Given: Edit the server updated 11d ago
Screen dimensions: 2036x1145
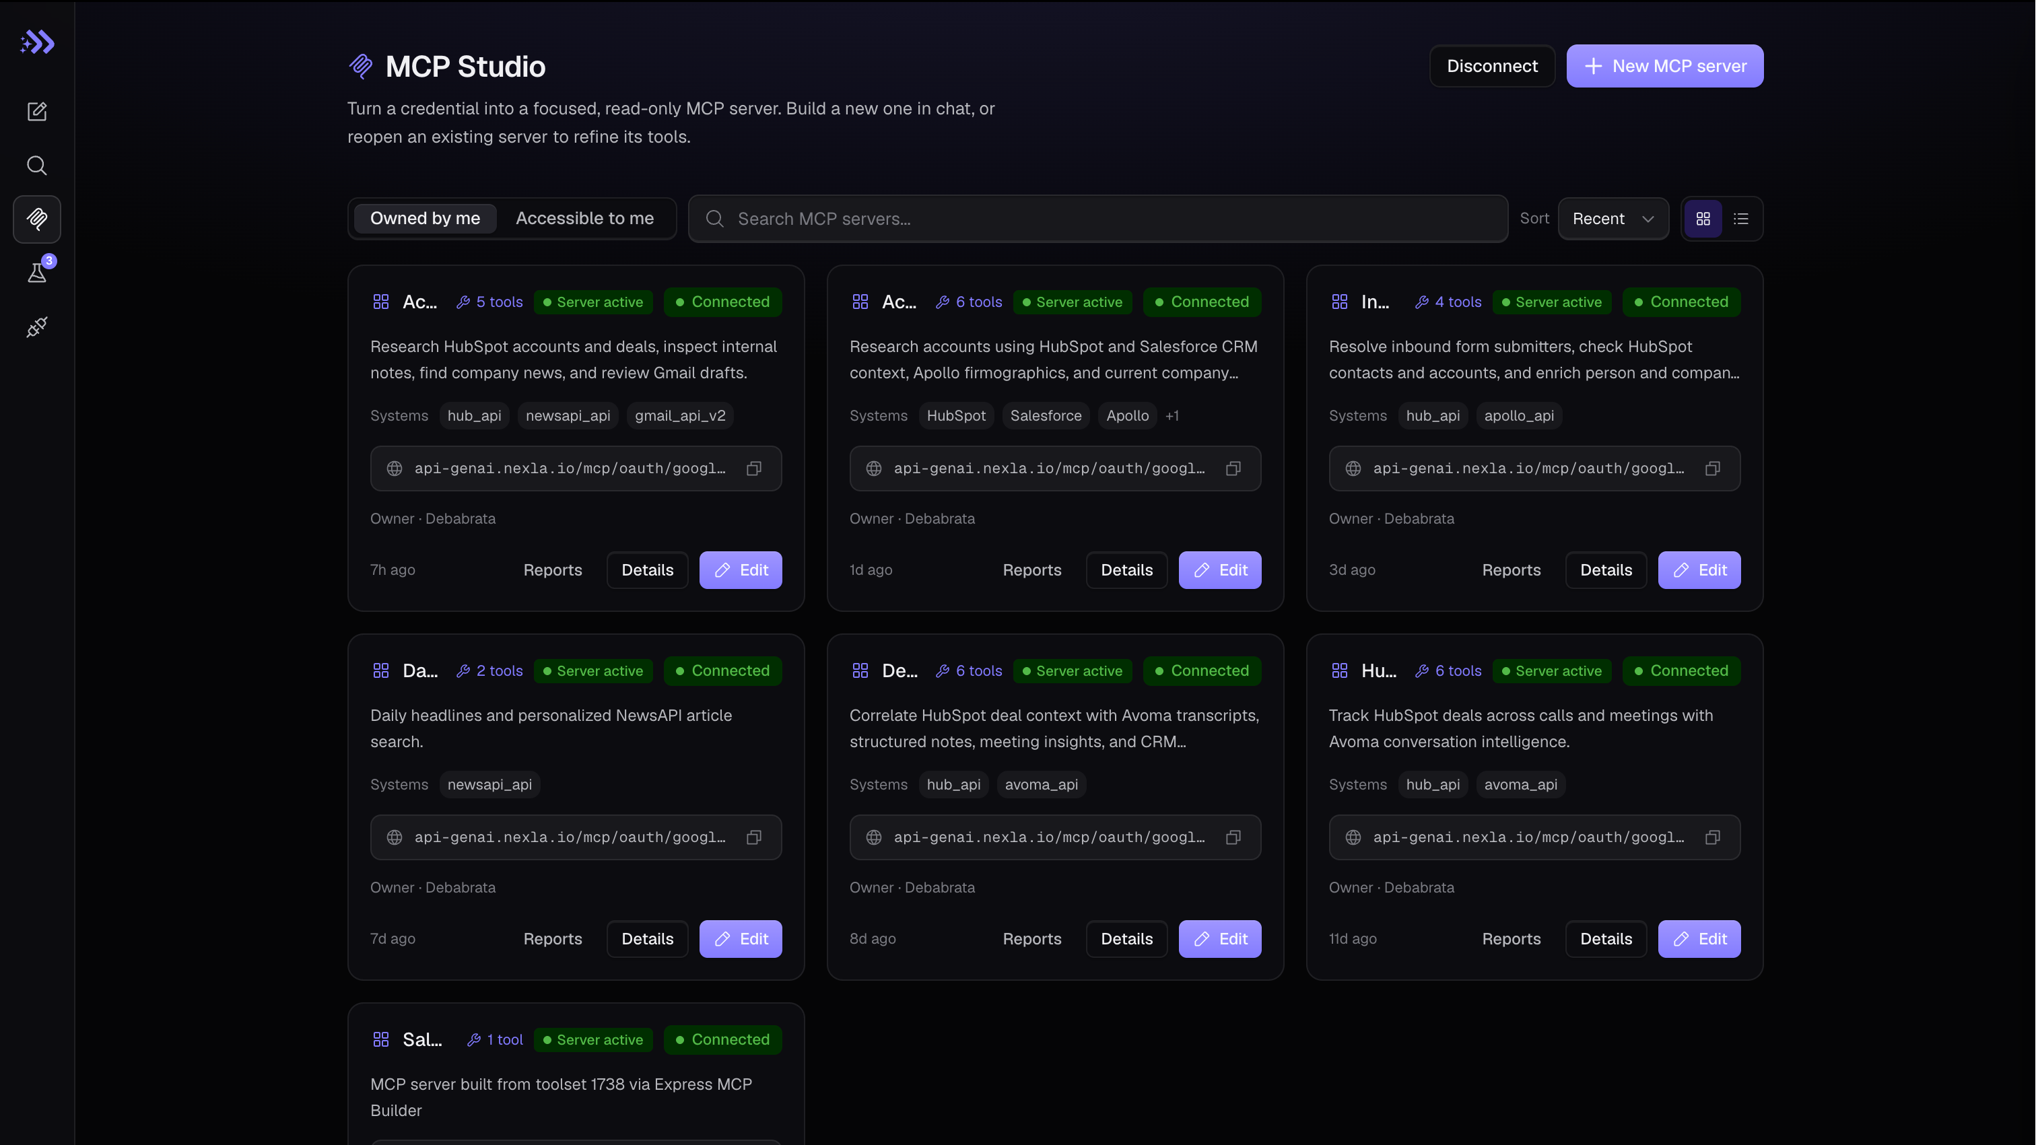Looking at the screenshot, I should pos(1699,940).
